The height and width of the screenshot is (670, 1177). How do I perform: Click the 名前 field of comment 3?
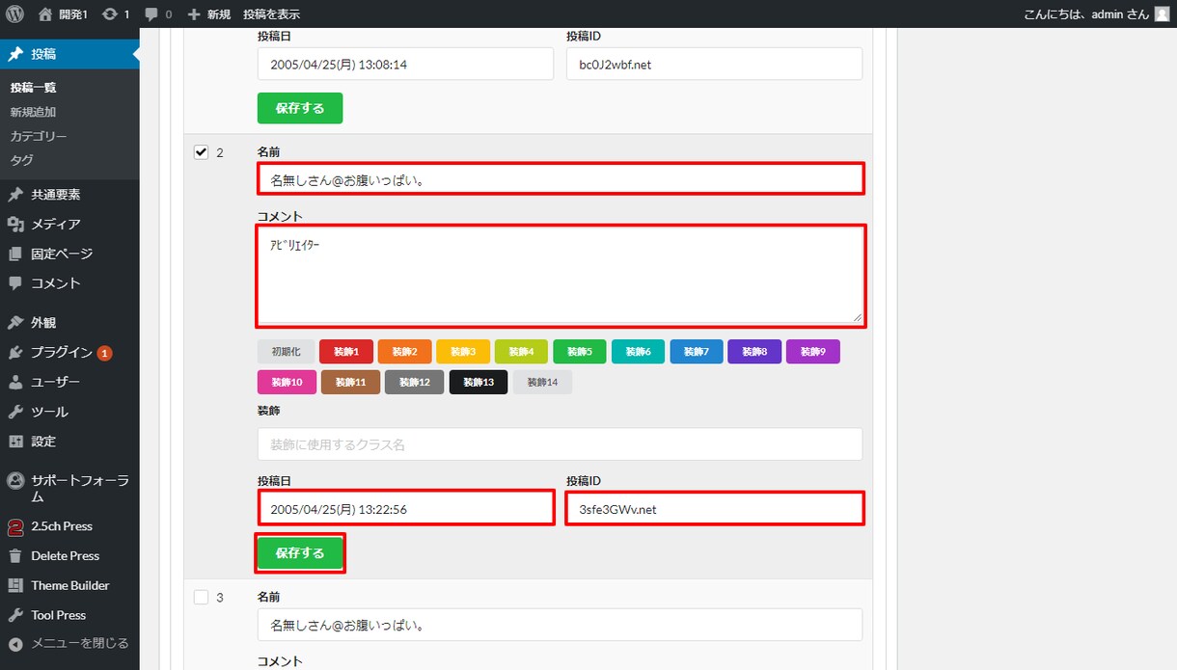(x=560, y=625)
